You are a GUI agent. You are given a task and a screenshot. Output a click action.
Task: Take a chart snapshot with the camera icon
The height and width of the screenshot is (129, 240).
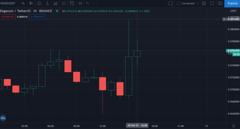pos(220,3)
